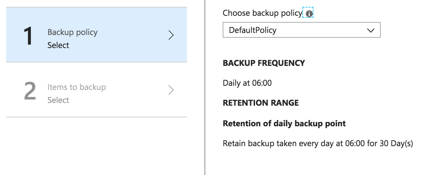Click the DefaultPolicy text in the combo box
Image resolution: width=444 pixels, height=175 pixels.
(x=253, y=30)
